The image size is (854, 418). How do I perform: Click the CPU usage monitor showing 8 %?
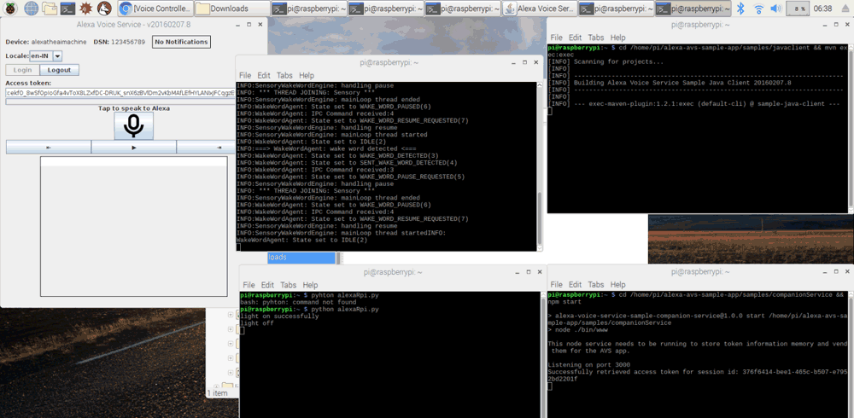pos(798,9)
